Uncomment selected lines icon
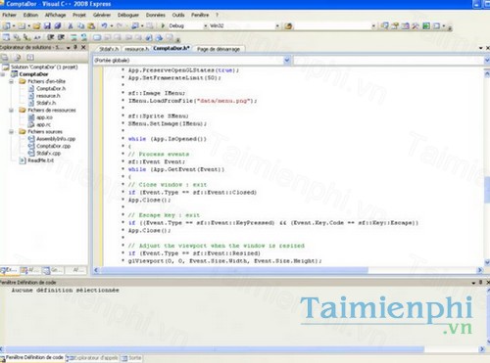This screenshot has width=490, height=363. (84, 37)
